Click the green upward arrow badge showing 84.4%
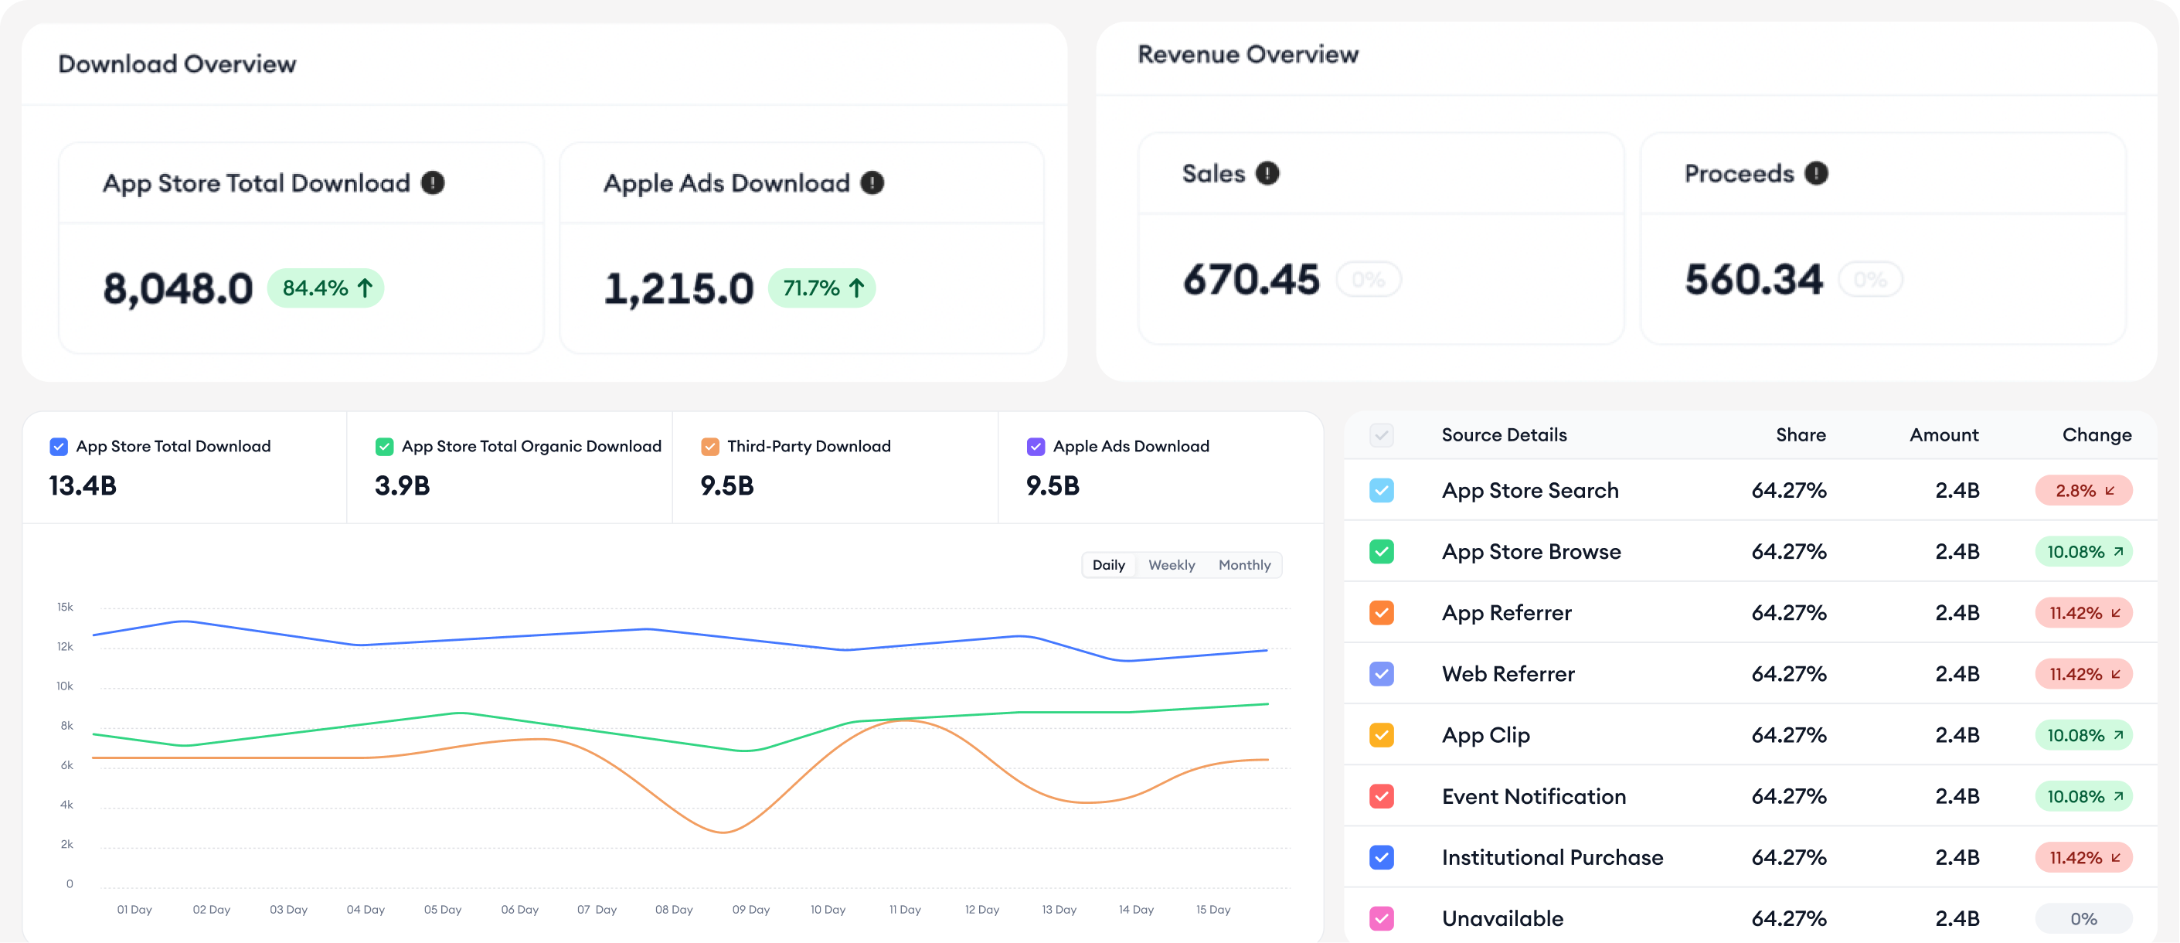 pos(326,288)
